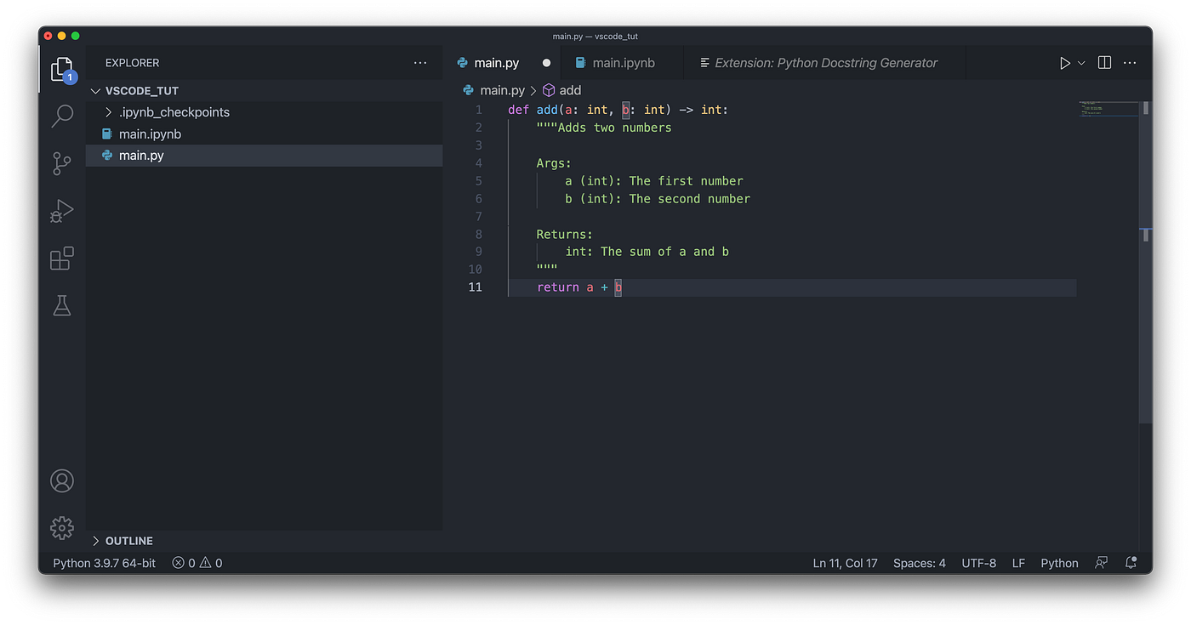The image size is (1191, 625).
Task: Click Spaces: 4 to change indentation
Action: (x=919, y=562)
